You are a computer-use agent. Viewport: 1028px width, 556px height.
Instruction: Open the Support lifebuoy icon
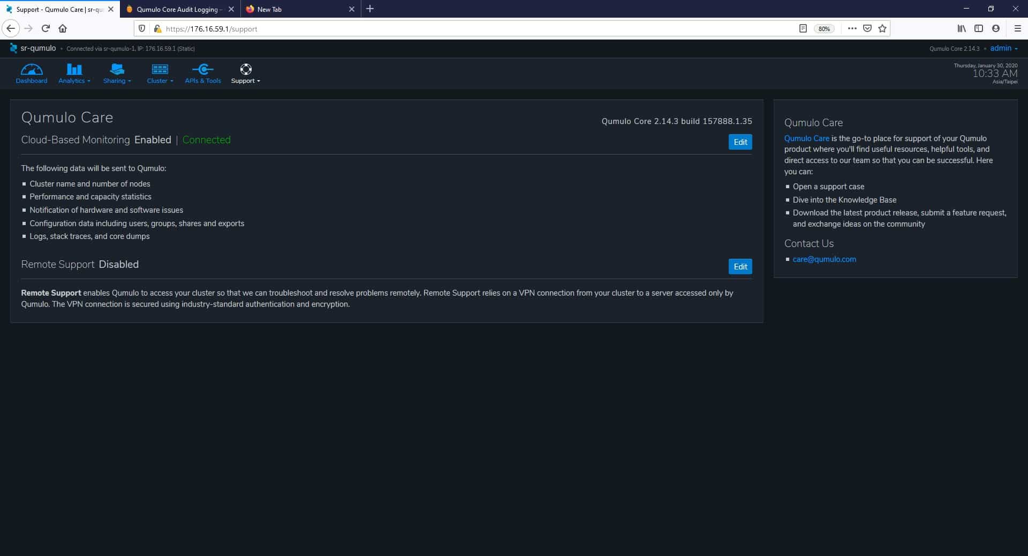pyautogui.click(x=246, y=69)
